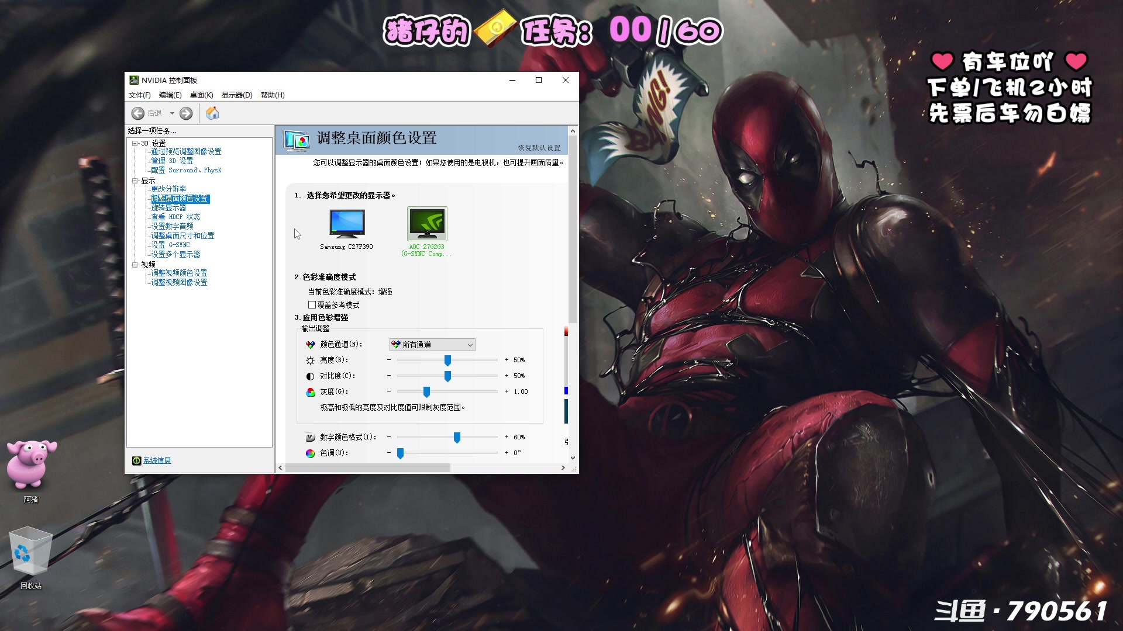The image size is (1123, 631).
Task: Click the hue slider handle
Action: 400,453
